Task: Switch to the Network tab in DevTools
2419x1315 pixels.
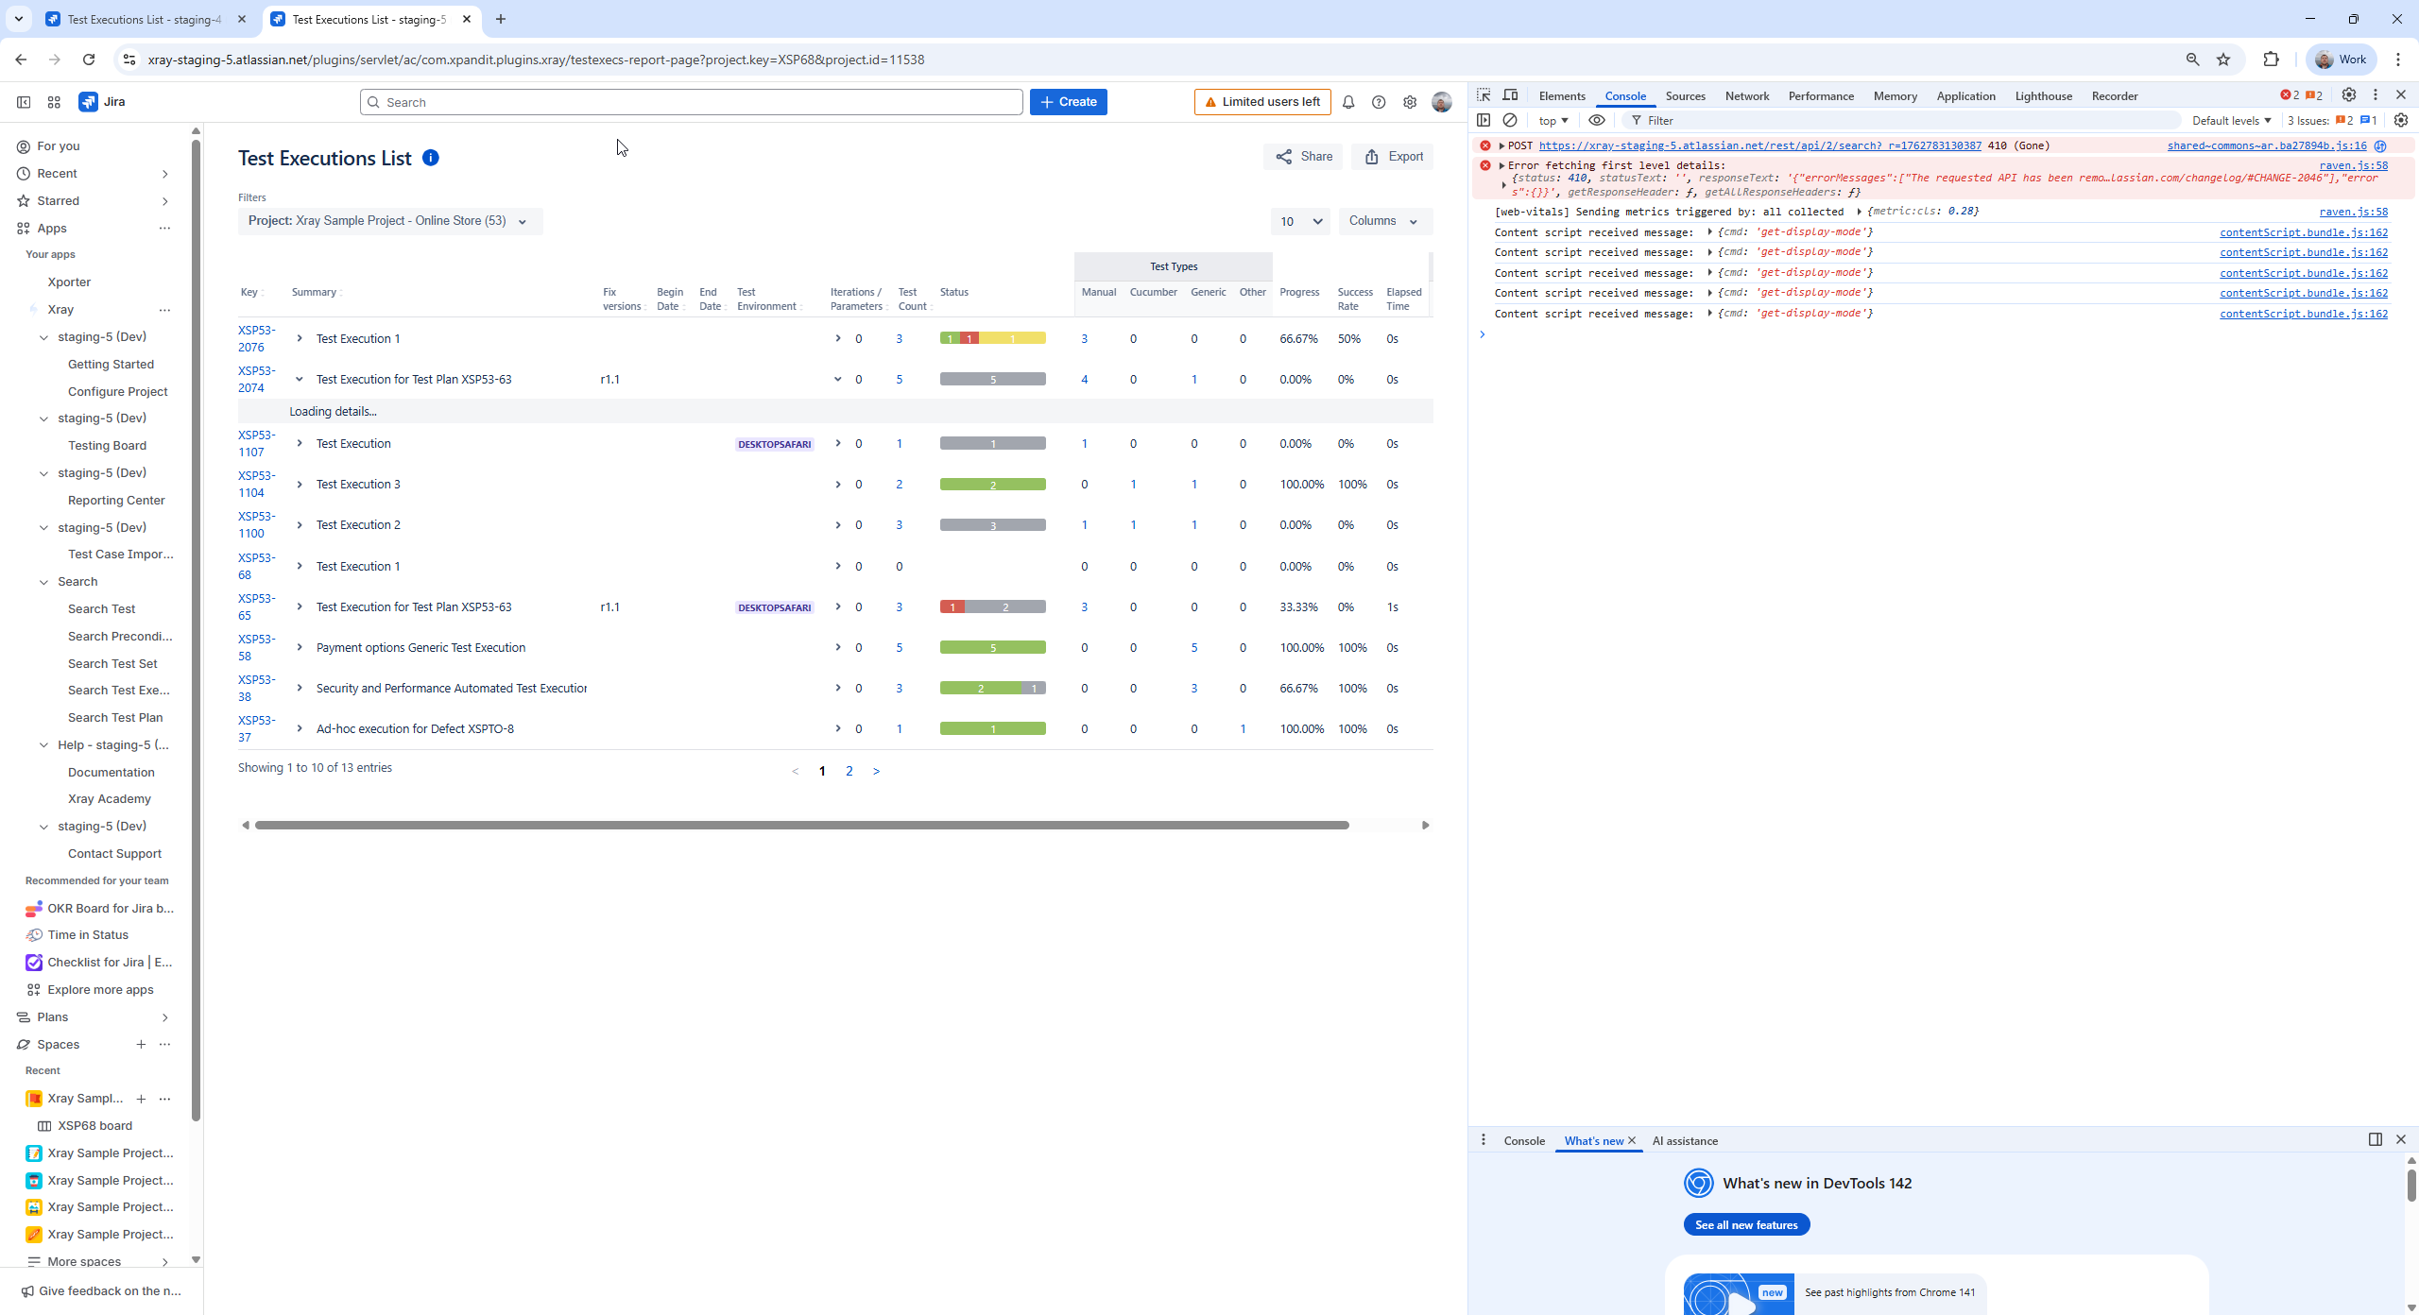Action: [x=1746, y=96]
